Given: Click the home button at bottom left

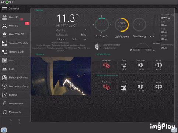Looking at the screenshot, I should pyautogui.click(x=4, y=130).
